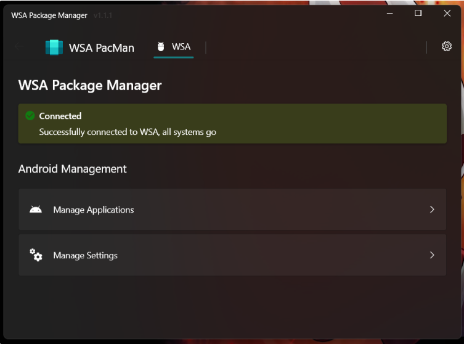
Task: Open the Manage Settings label
Action: pyautogui.click(x=85, y=255)
